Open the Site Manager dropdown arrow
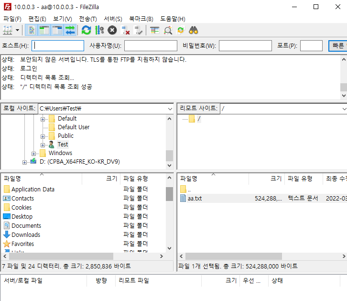The image size is (347, 301). pyautogui.click(x=18, y=30)
